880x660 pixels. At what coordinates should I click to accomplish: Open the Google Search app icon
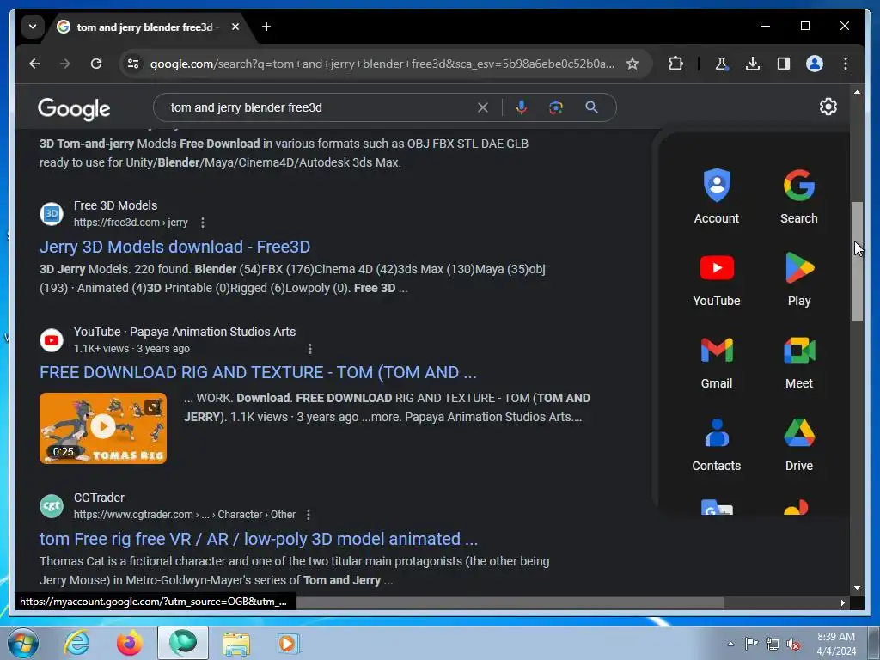click(798, 197)
